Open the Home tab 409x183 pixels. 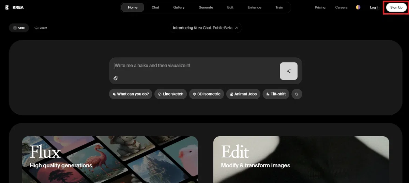coord(133,7)
